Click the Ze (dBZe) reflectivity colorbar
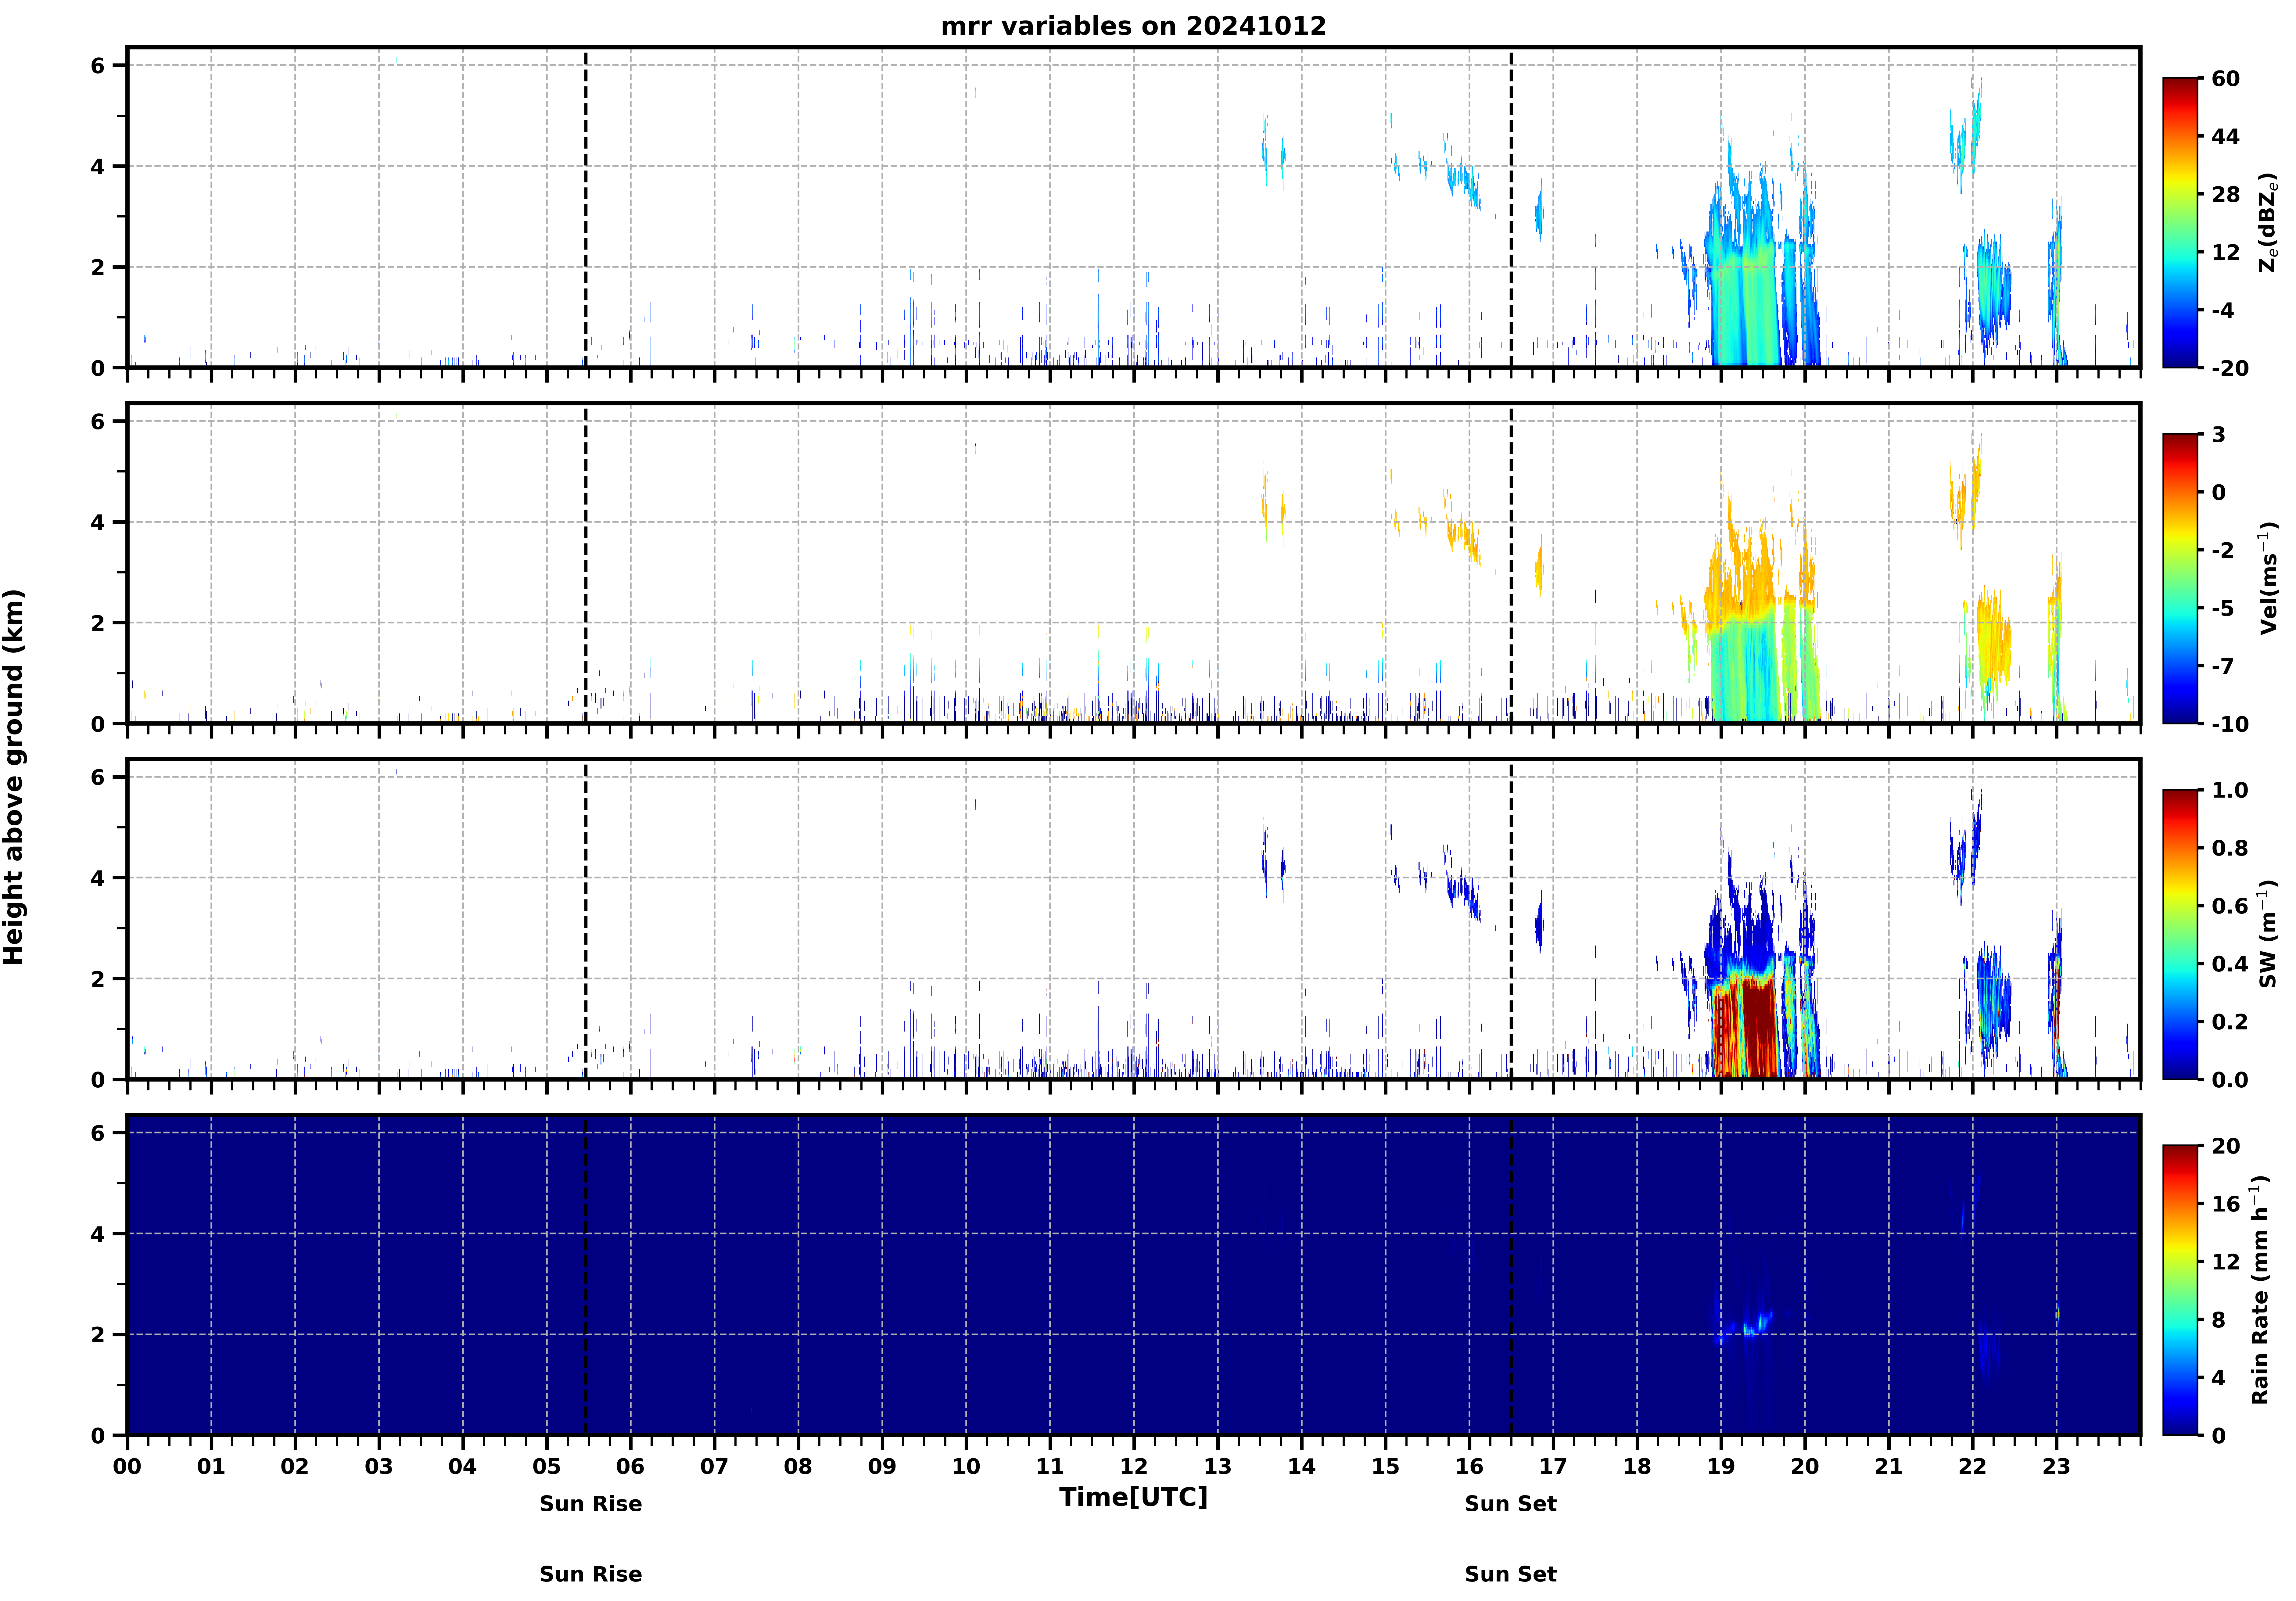 pos(2180,222)
